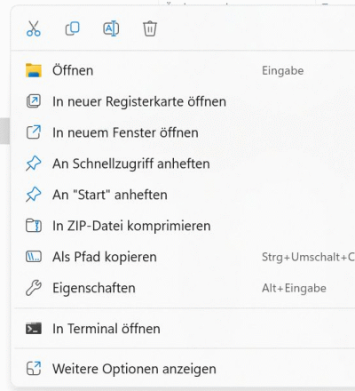The height and width of the screenshot is (391, 355).
Task: Choose Als Pfad kopieren entry
Action: click(184, 257)
